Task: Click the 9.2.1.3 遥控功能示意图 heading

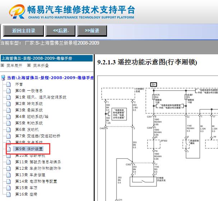Action: pos(147,62)
